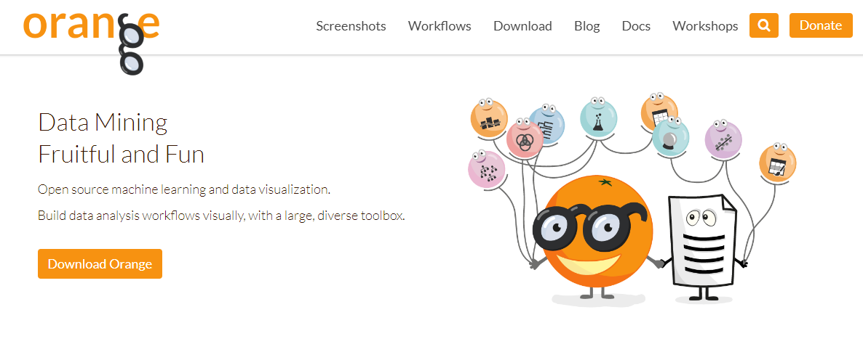This screenshot has height=352, width=863.
Task: Click the Download Orange button
Action: click(x=100, y=263)
